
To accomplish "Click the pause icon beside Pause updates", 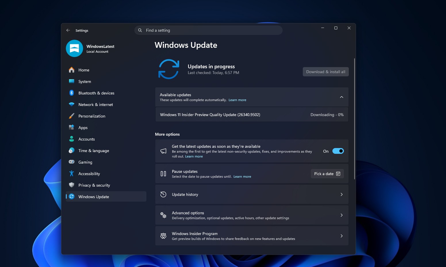I will pos(163,174).
